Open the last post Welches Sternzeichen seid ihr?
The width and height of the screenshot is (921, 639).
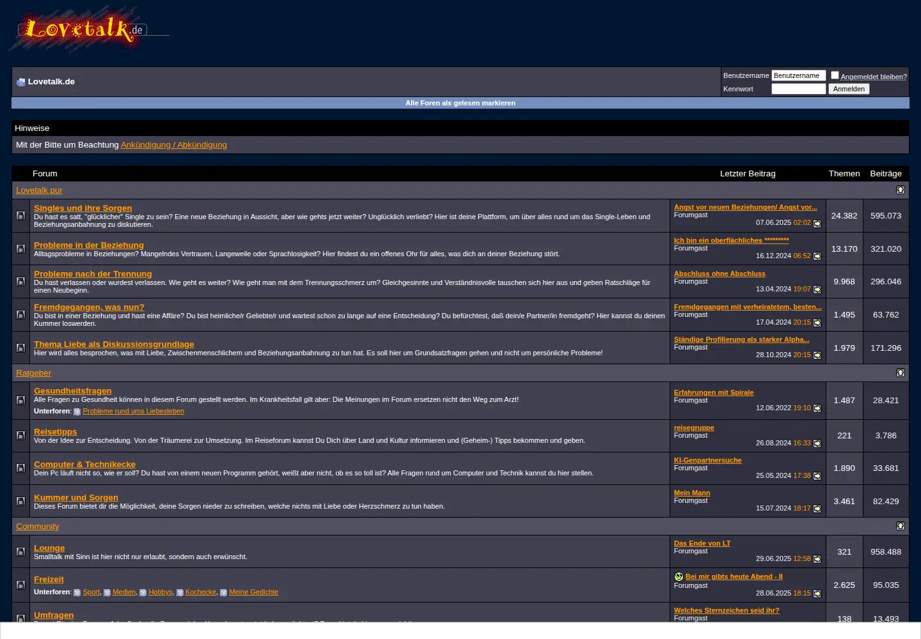click(x=727, y=610)
